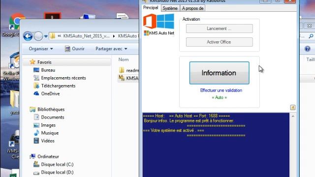Image resolution: width=315 pixels, height=177 pixels.
Task: Open Téléchargements folder
Action: 58,86
